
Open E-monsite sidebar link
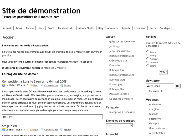click(115, 65)
